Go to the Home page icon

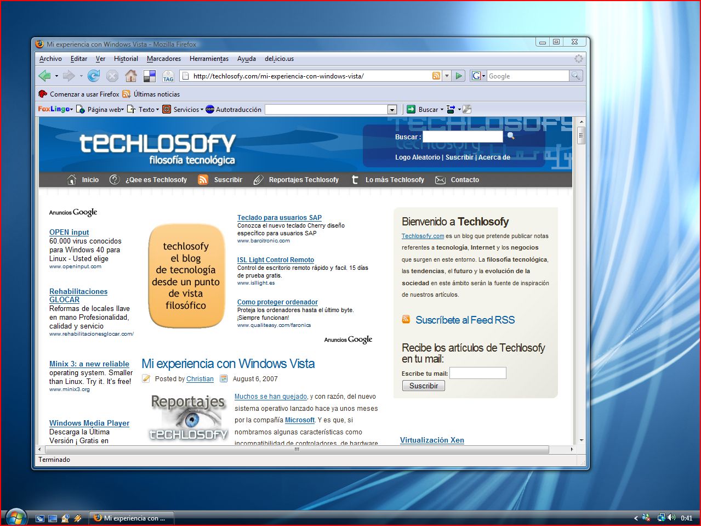pos(131,76)
